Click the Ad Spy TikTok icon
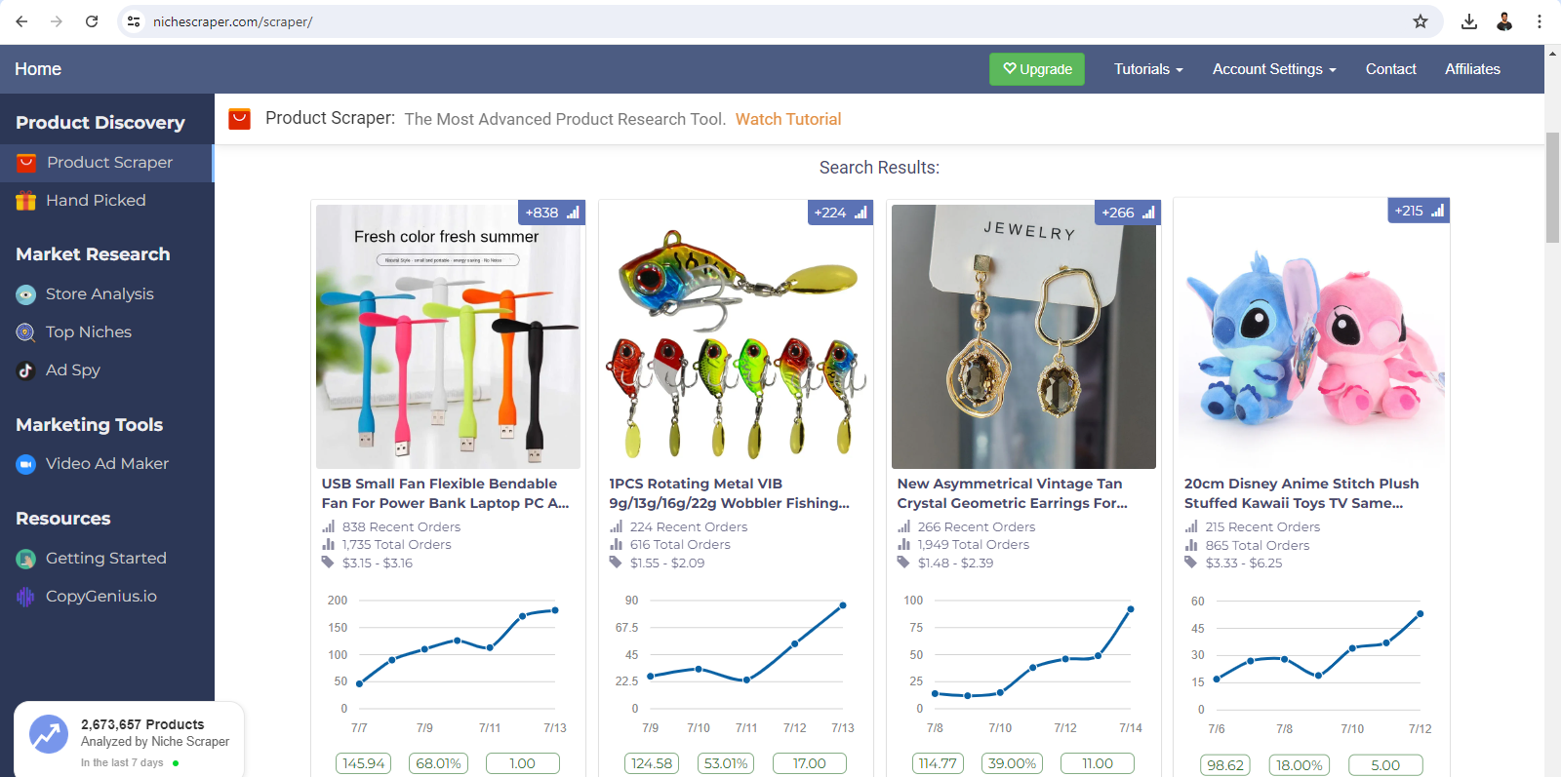The image size is (1561, 777). [x=26, y=370]
